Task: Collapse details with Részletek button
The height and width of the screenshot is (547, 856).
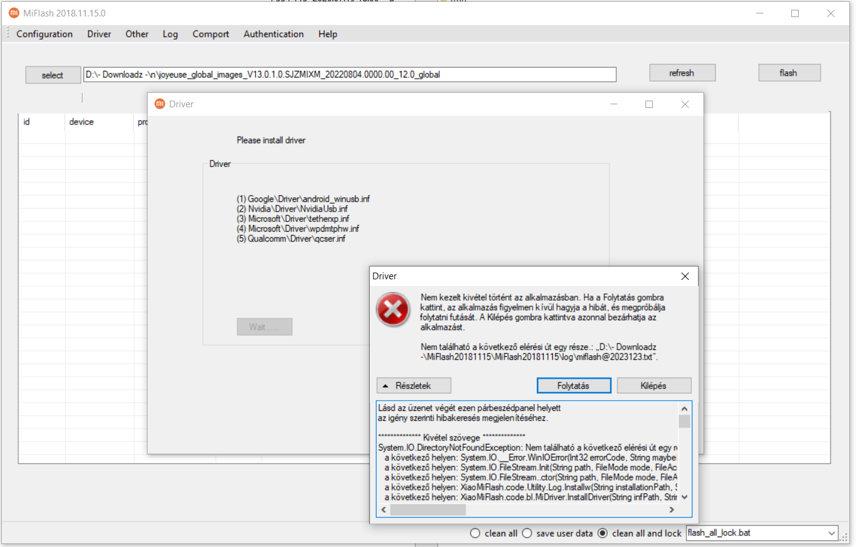Action: pyautogui.click(x=414, y=385)
